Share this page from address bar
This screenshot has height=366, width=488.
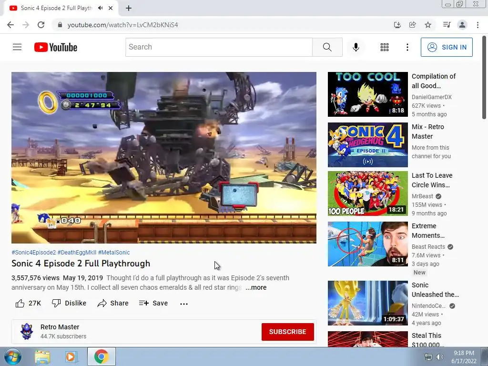[413, 25]
